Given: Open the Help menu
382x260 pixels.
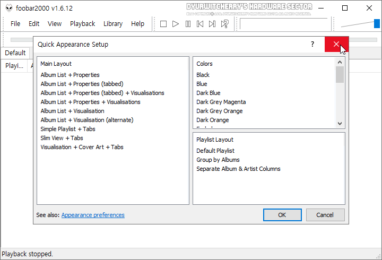Looking at the screenshot, I should (137, 24).
